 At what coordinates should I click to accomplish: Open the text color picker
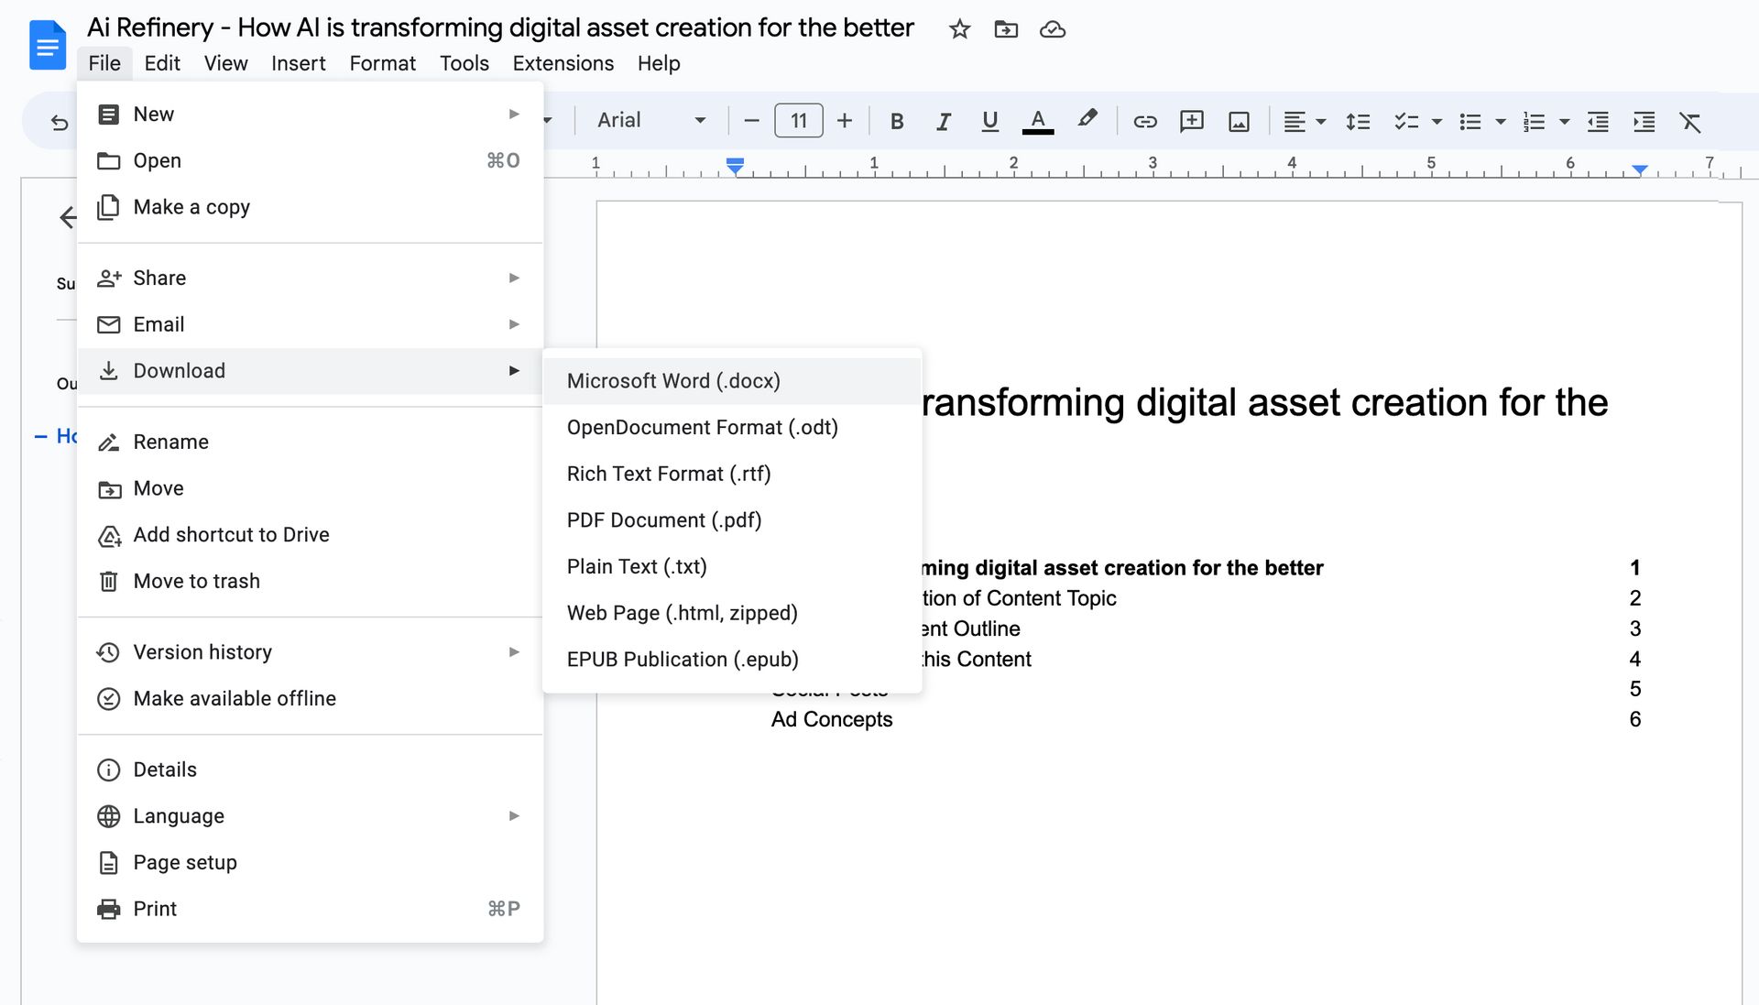coord(1036,120)
